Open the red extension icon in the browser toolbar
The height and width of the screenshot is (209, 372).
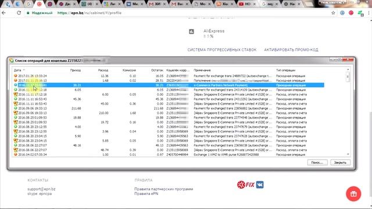pos(351,13)
